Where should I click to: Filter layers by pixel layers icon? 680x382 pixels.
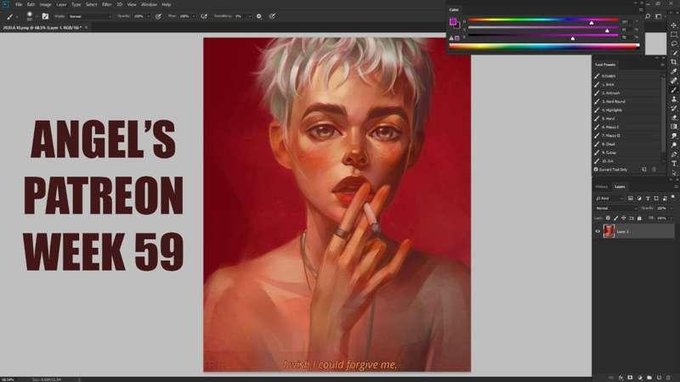click(630, 199)
